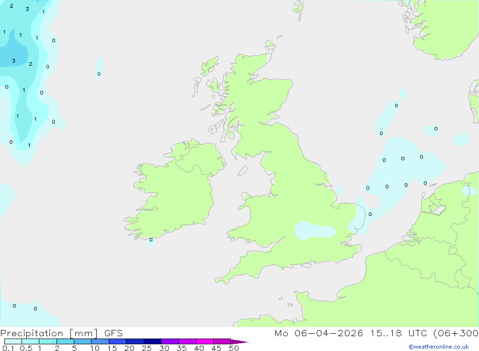Select legend swatch between 15 and 20
The width and height of the screenshot is (479, 351).
tap(117, 341)
